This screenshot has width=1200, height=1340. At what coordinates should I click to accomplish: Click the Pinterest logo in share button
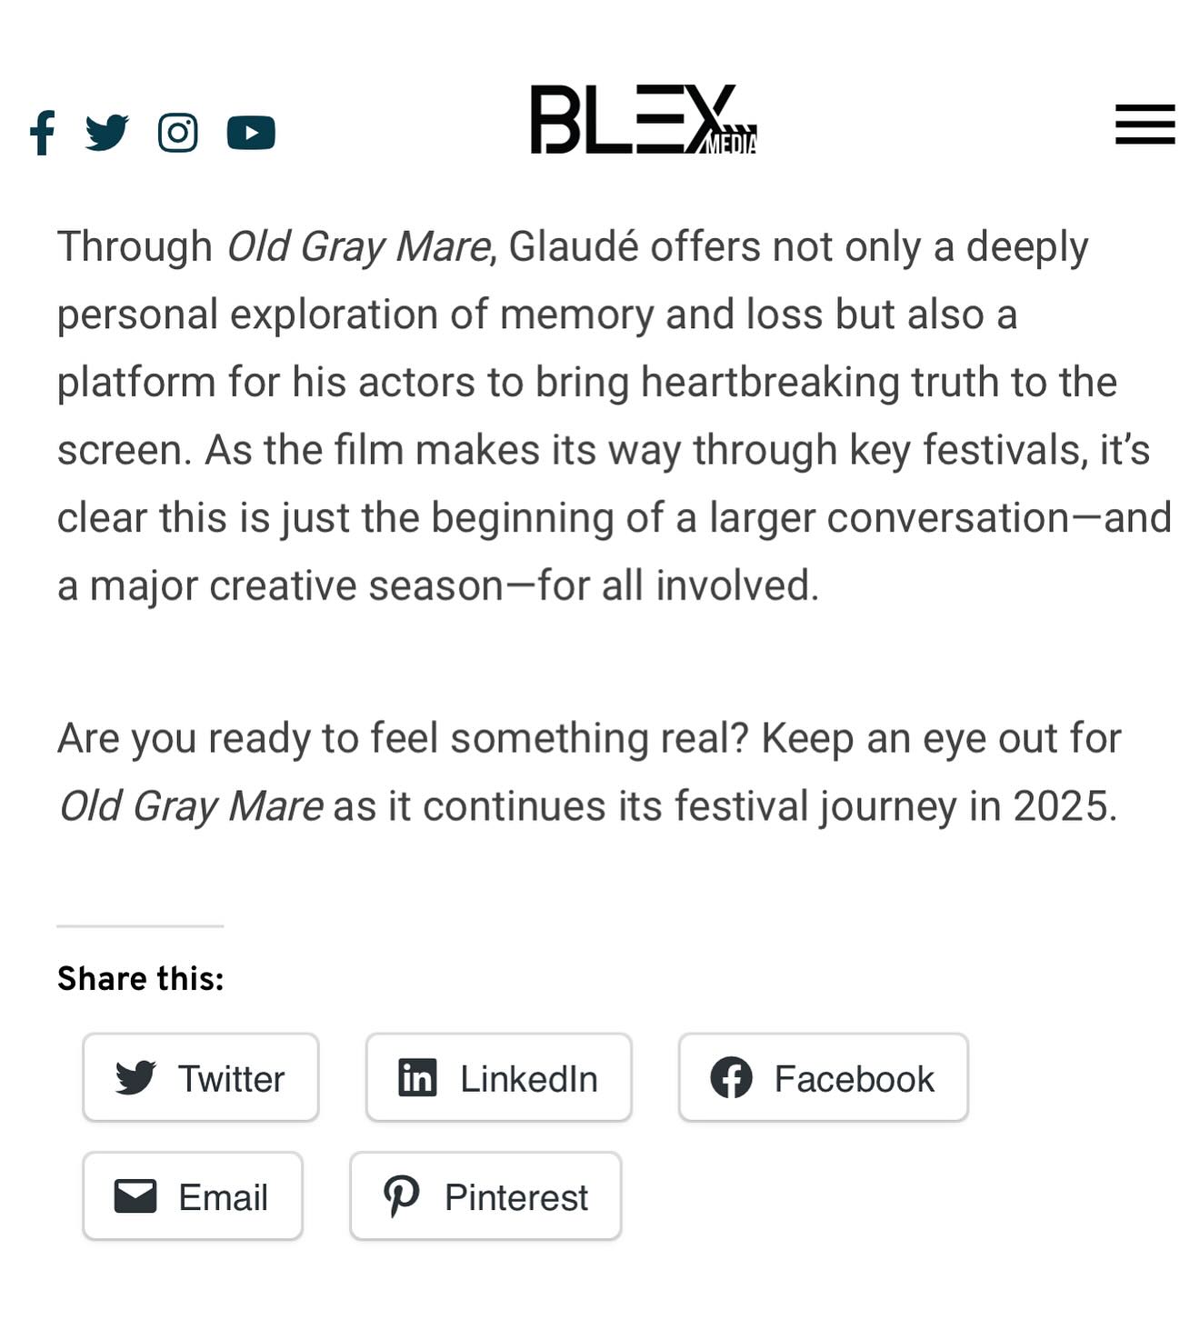point(401,1197)
